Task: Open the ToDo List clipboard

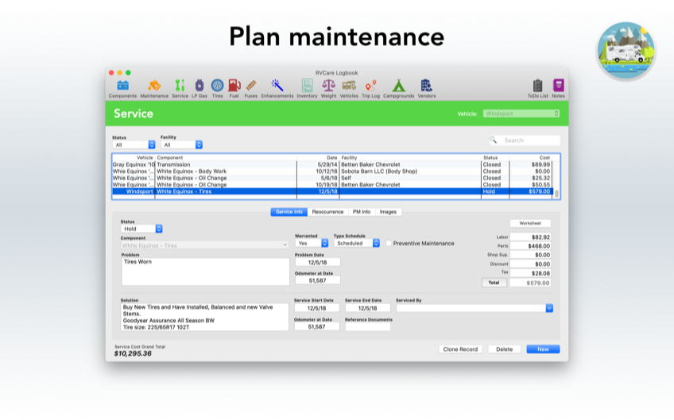Action: (538, 87)
